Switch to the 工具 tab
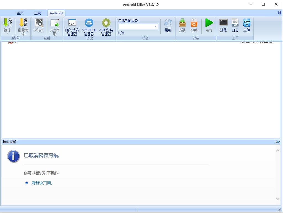The image size is (283, 213). (38, 13)
